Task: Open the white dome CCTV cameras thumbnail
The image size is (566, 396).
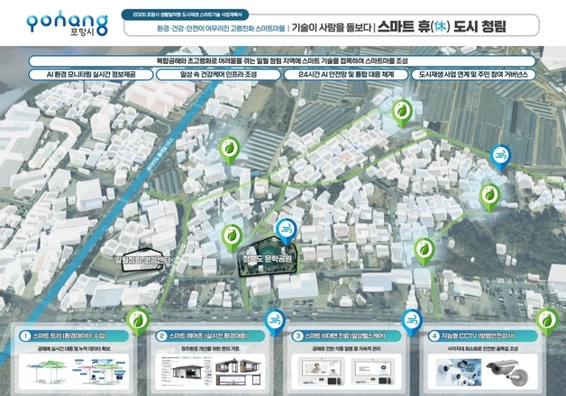Action: (459, 373)
